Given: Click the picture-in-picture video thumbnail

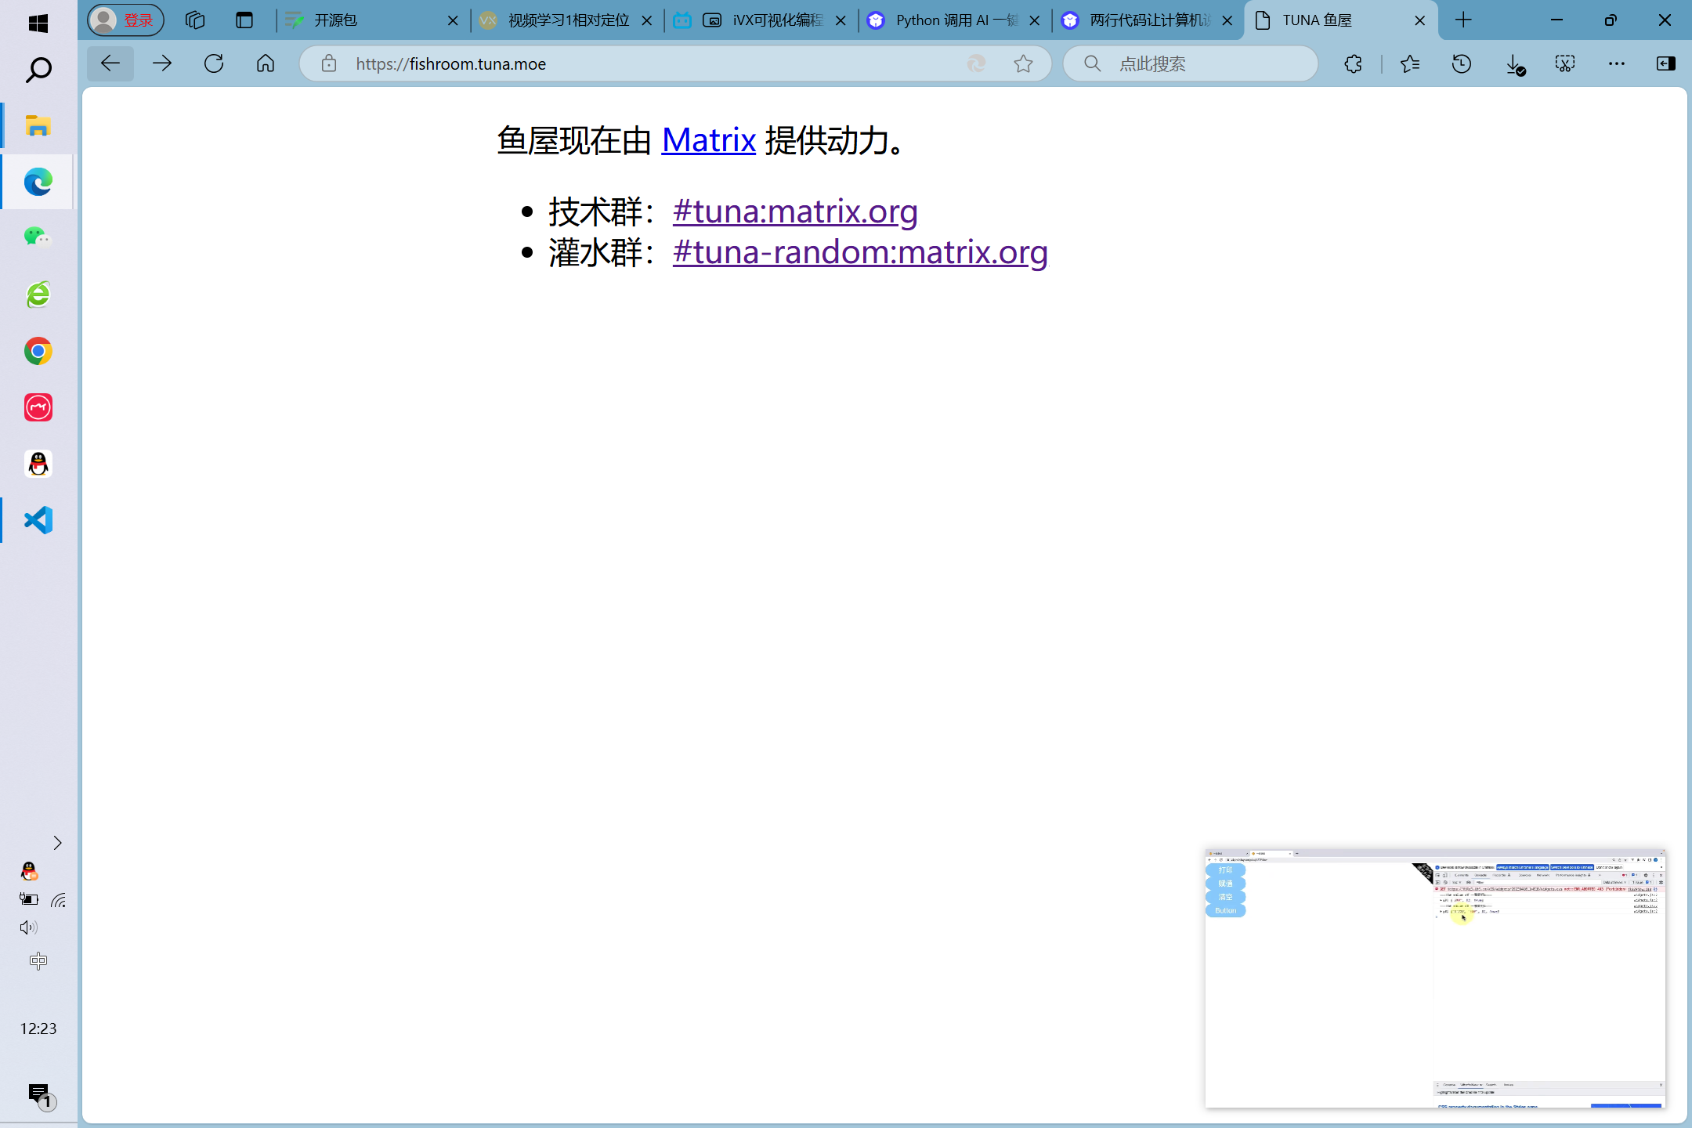Looking at the screenshot, I should (x=1435, y=978).
